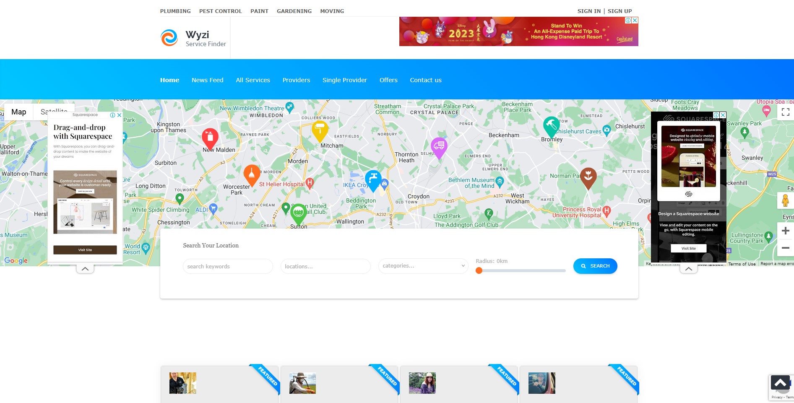
Task: Close the right Squarespace ad
Action: [x=723, y=115]
